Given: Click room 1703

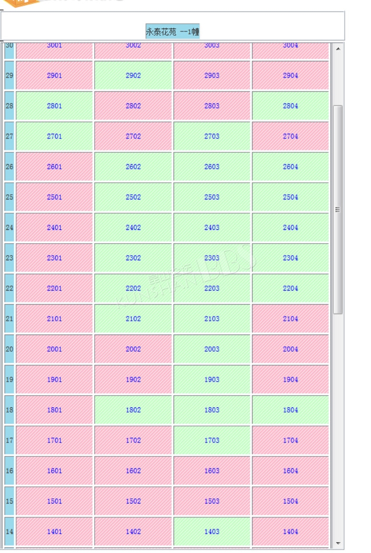Looking at the screenshot, I should (x=212, y=440).
